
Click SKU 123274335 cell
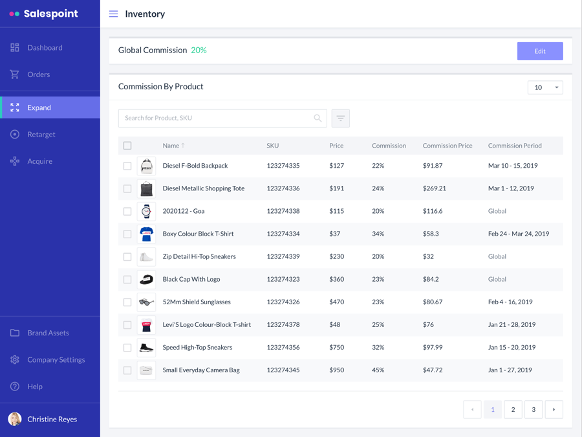click(283, 166)
